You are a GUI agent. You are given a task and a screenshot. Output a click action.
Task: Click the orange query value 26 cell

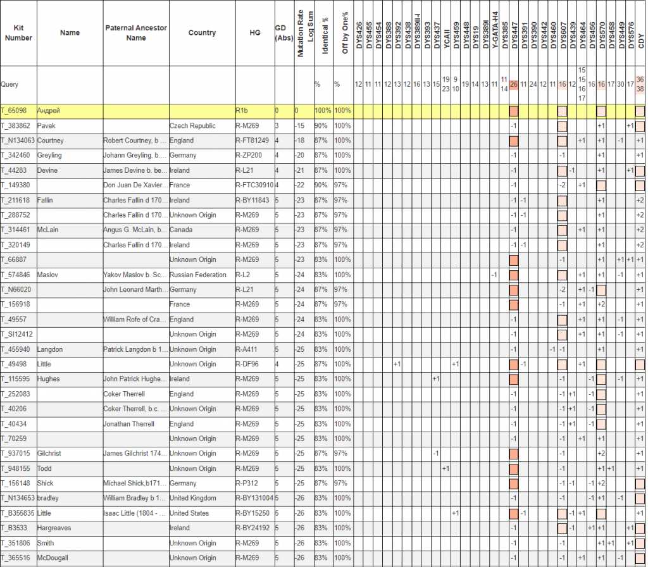coord(514,84)
